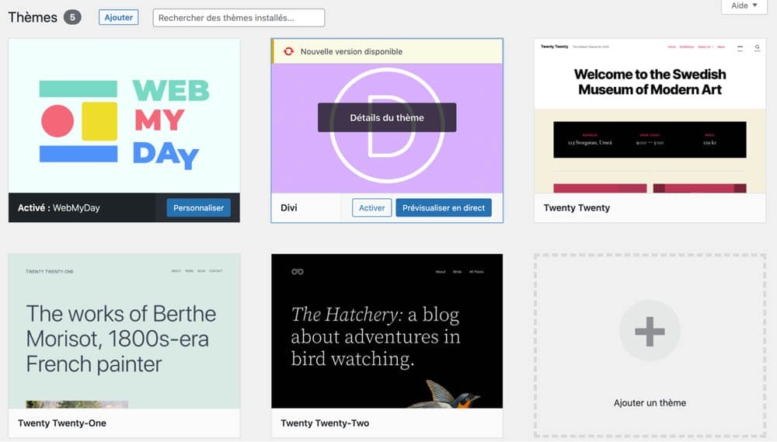The image size is (777, 442).
Task: Click the Twenty Twenty-One theme name
Action: [62, 423]
